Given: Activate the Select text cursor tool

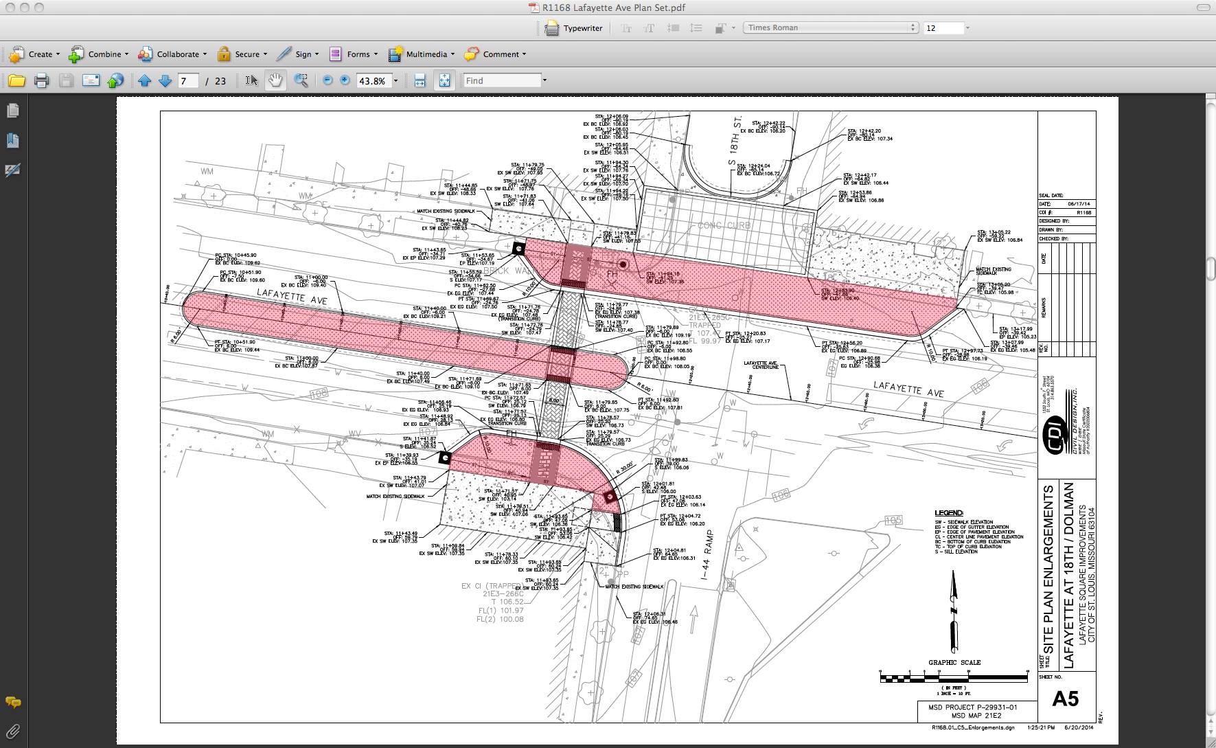Looking at the screenshot, I should point(251,81).
